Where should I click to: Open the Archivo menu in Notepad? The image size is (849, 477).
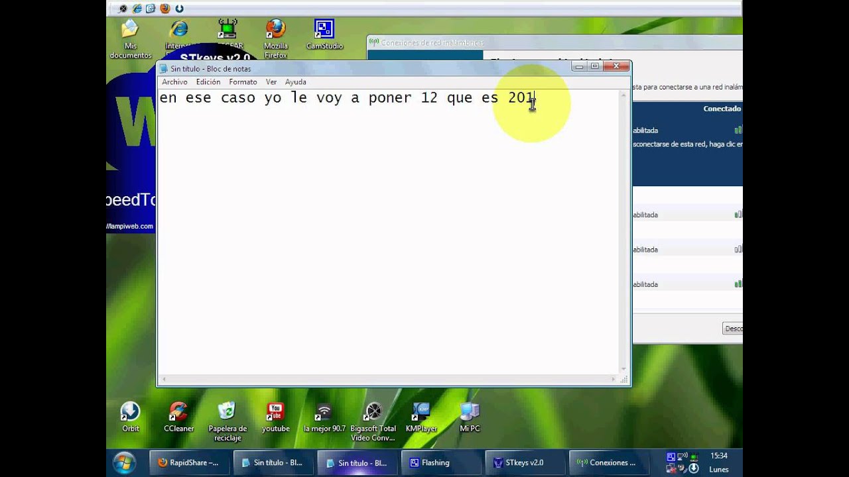tap(174, 82)
